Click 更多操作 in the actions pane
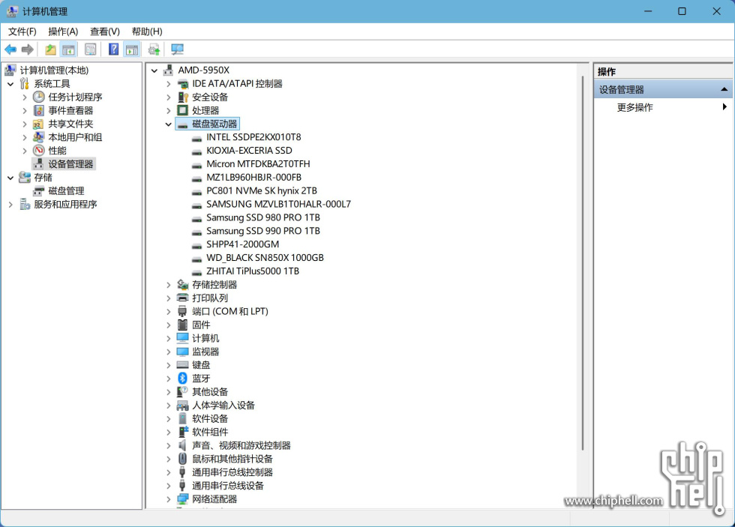Viewport: 735px width, 527px height. (x=634, y=107)
